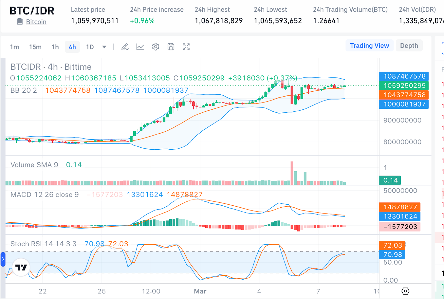Click the 50000000 MACD scale label
The width and height of the screenshot is (444, 299).
click(x=400, y=191)
